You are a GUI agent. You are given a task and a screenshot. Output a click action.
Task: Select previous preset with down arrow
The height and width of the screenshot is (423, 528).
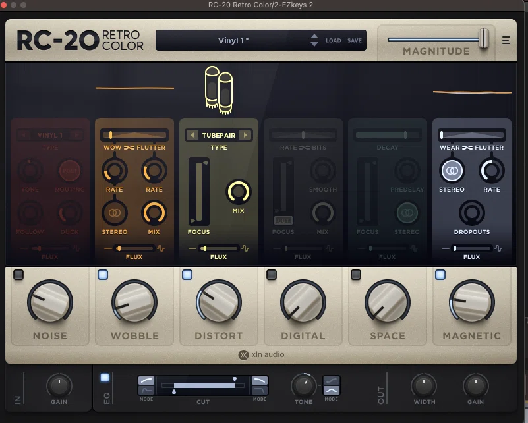pyautogui.click(x=314, y=44)
